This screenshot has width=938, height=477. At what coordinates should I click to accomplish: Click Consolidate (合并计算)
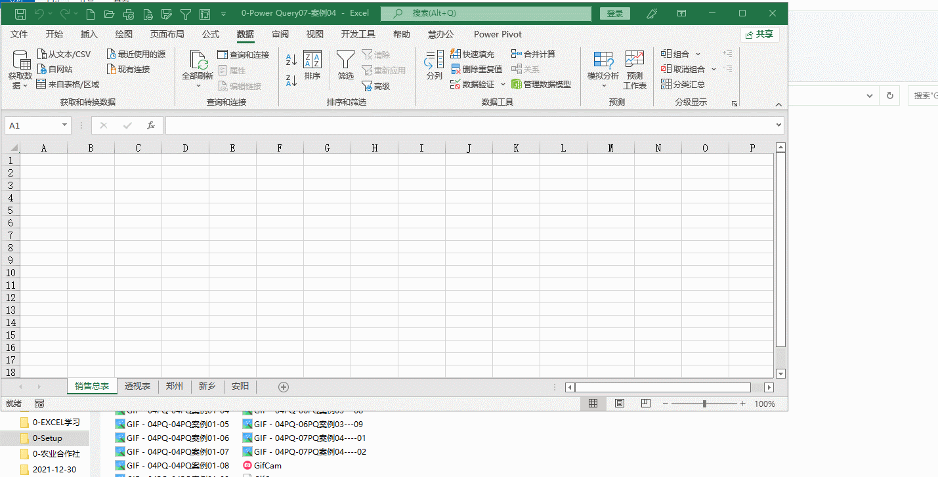533,54
